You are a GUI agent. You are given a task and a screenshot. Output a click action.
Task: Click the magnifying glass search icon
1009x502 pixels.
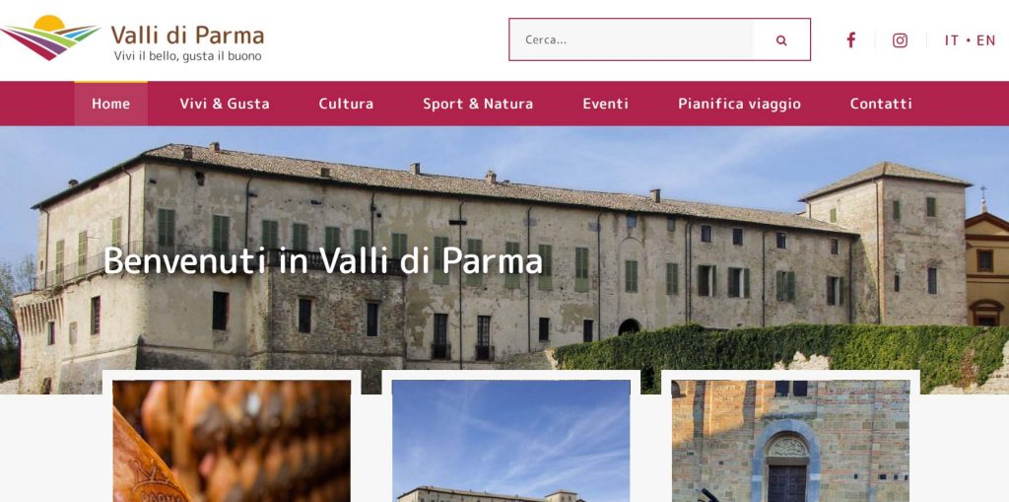781,40
